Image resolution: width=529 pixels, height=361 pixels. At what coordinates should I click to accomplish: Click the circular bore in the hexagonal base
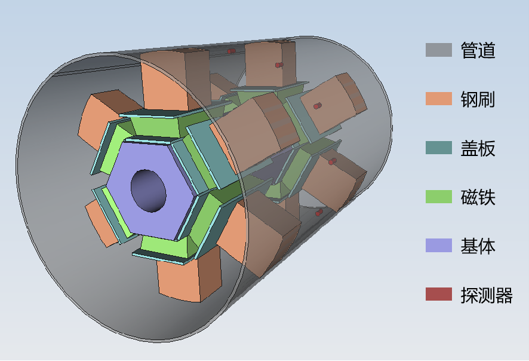149,191
